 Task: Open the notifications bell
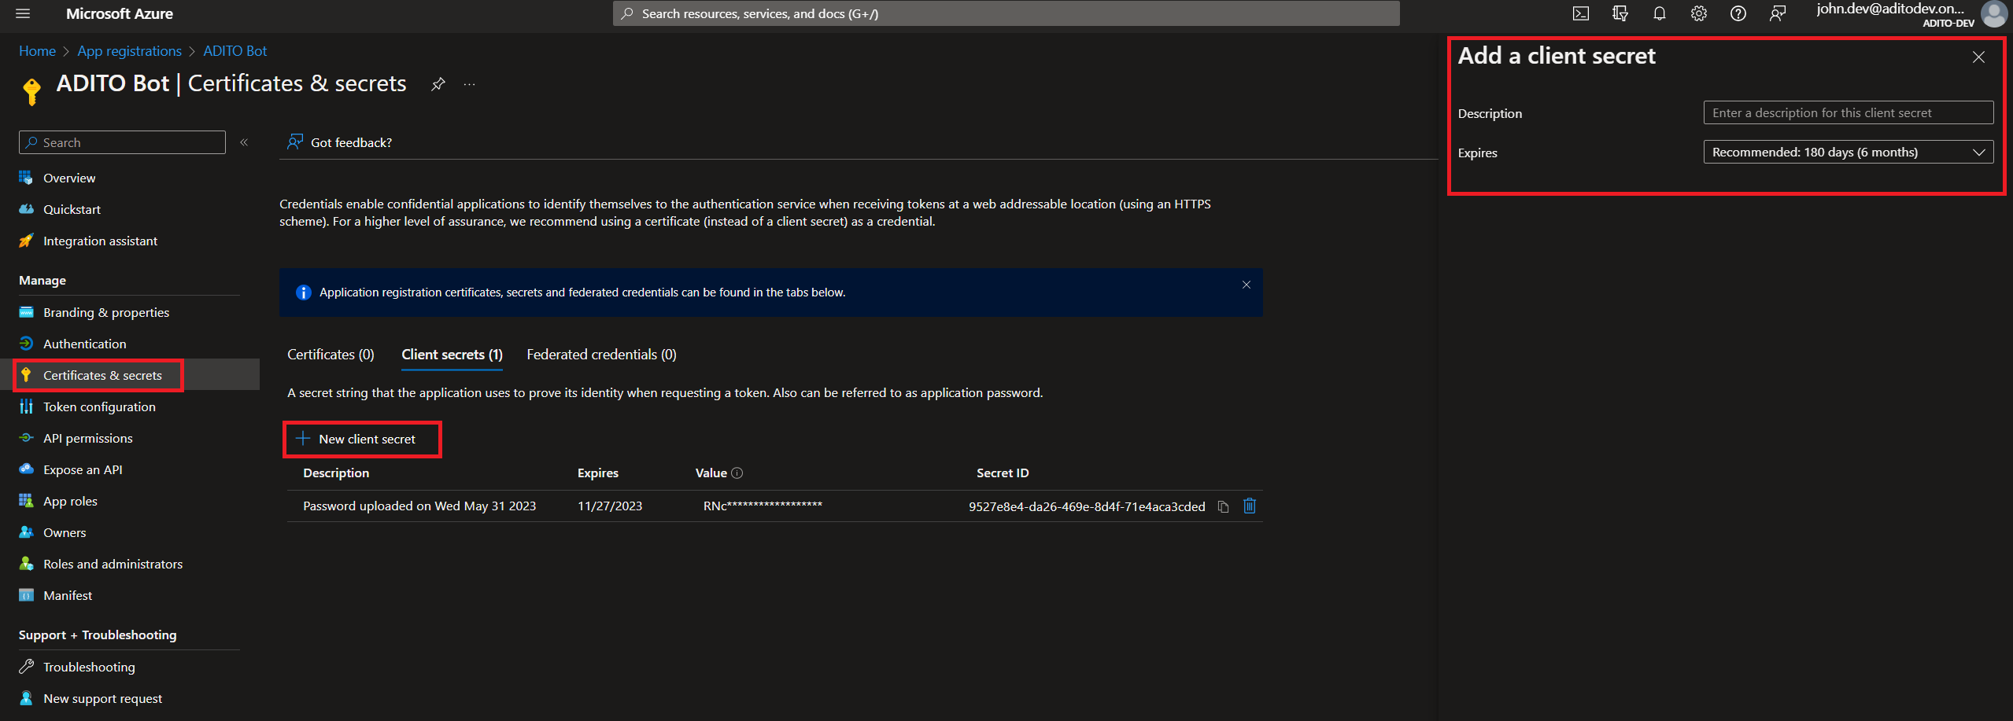click(1660, 13)
